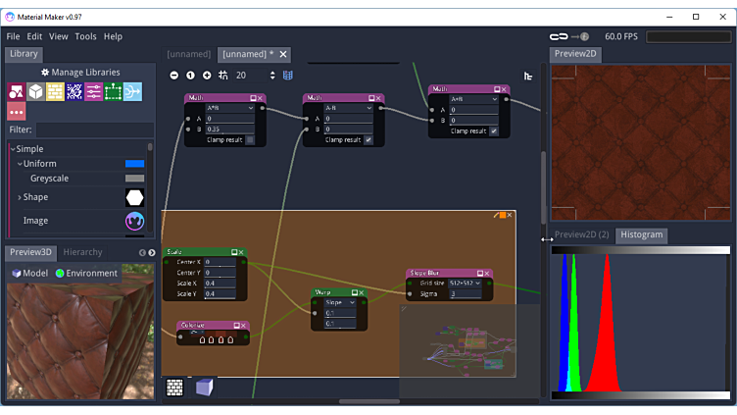This screenshot has height=415, width=737.
Task: Switch to the Histogram tab
Action: [x=641, y=234]
